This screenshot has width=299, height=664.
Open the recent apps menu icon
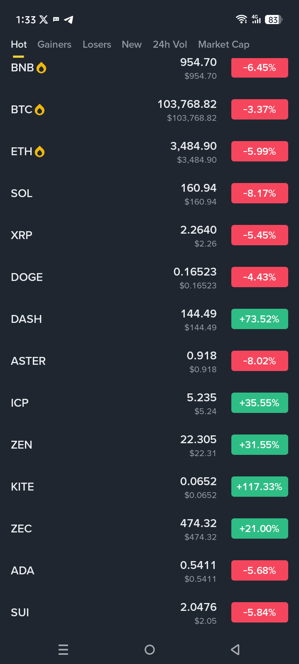click(x=64, y=649)
